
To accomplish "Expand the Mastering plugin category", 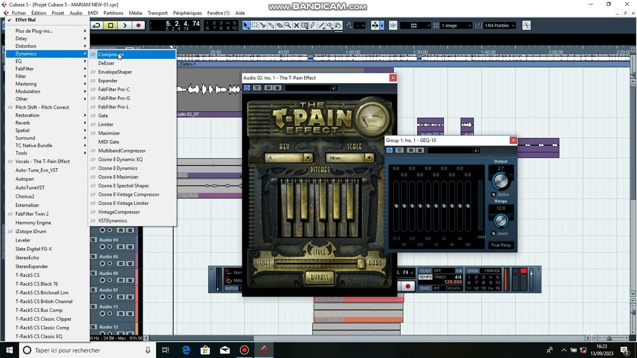I will coord(47,84).
